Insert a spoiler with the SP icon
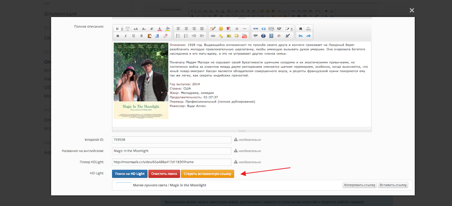Viewport: 452px width, 206px height. point(279,29)
